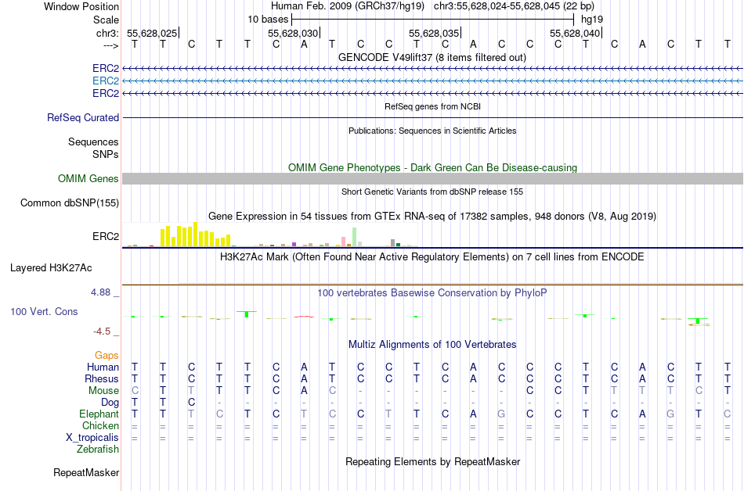Select the Human alignment row label
The height and width of the screenshot is (491, 744).
pyautogui.click(x=103, y=367)
